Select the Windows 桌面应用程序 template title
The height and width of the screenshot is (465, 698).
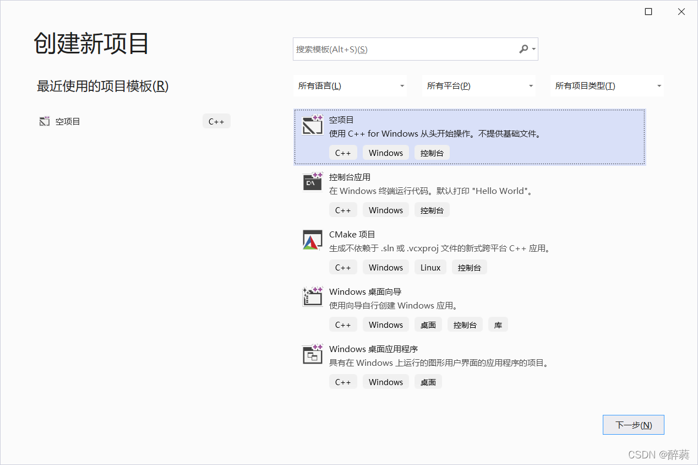374,349
